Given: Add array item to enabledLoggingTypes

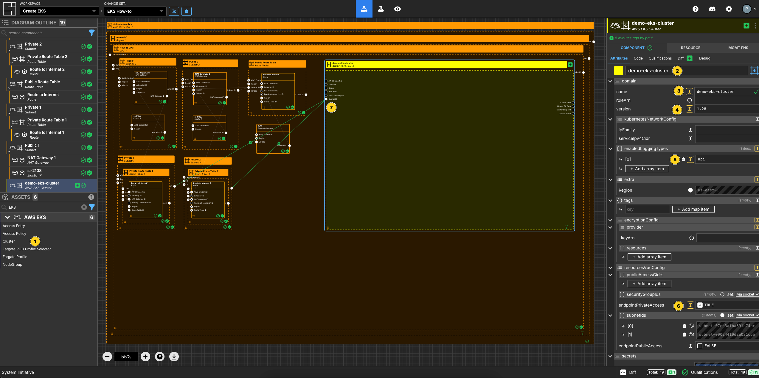Looking at the screenshot, I should 647,169.
